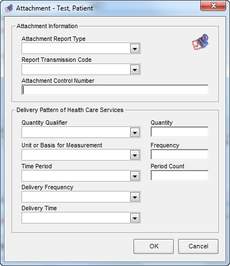Click the Attachment Control Number field
The height and width of the screenshot is (266, 230).
(115, 90)
